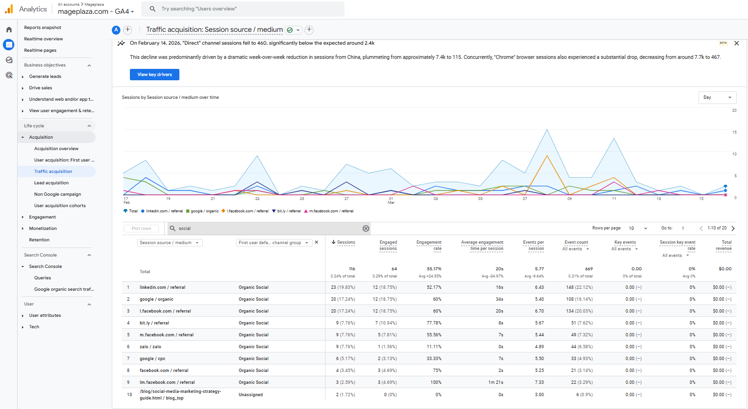Go to next page of table rows
The width and height of the screenshot is (748, 409).
coord(733,228)
